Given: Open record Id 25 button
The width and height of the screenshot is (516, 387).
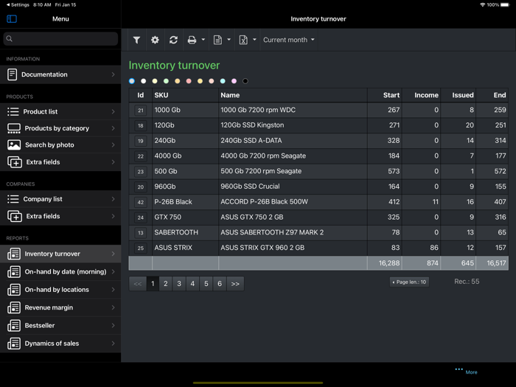Looking at the screenshot, I should pos(141,248).
